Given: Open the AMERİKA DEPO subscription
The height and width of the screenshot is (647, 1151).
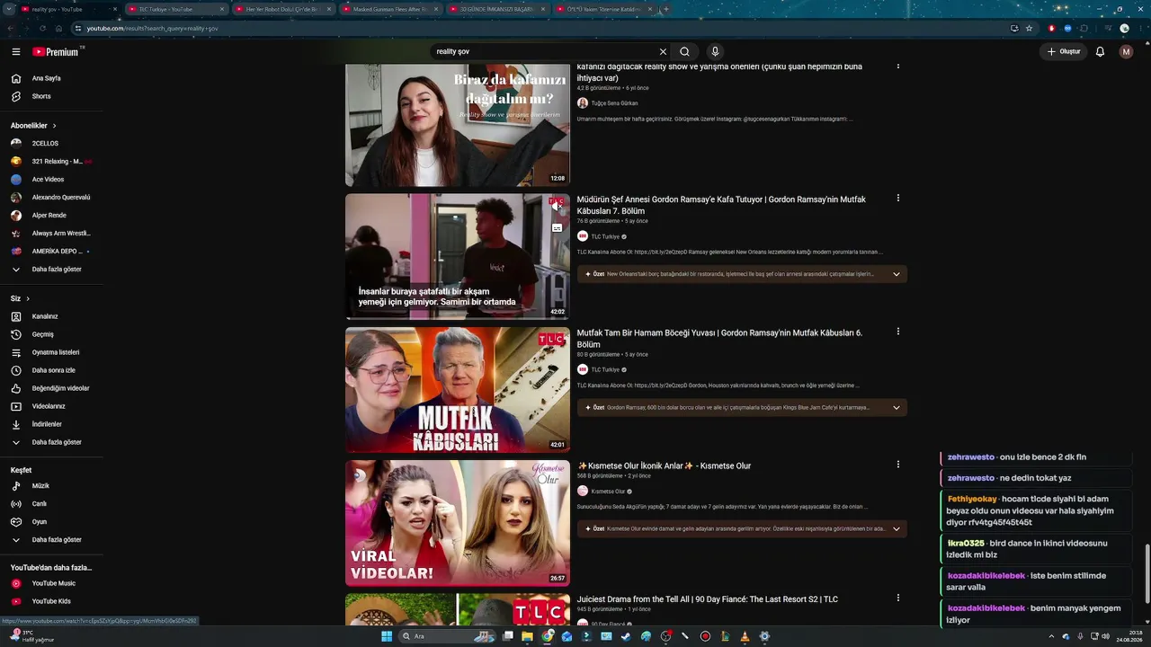Looking at the screenshot, I should [51, 251].
